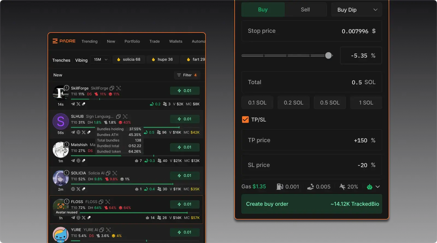Viewport: 437px width, 243px height.
Task: Open the Buy Dip order type dropdown
Action: click(x=356, y=10)
